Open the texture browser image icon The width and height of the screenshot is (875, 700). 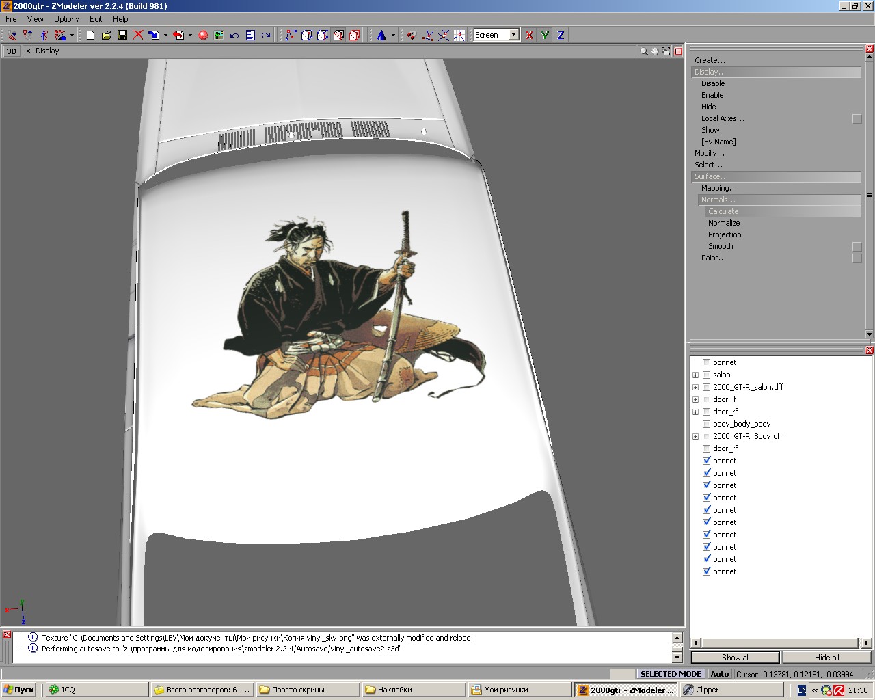219,35
